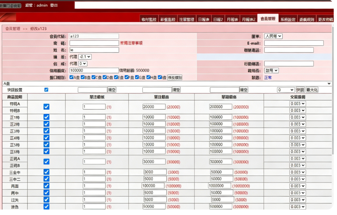337x215 pixels.
Task: Click 清空 next to the 單注最低 quick field
Action: pos(112,90)
